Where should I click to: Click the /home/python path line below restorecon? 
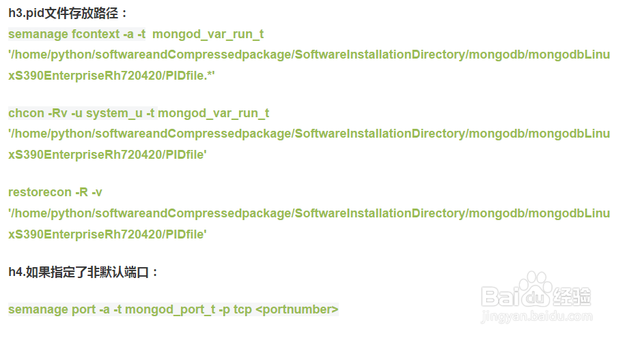click(x=309, y=213)
